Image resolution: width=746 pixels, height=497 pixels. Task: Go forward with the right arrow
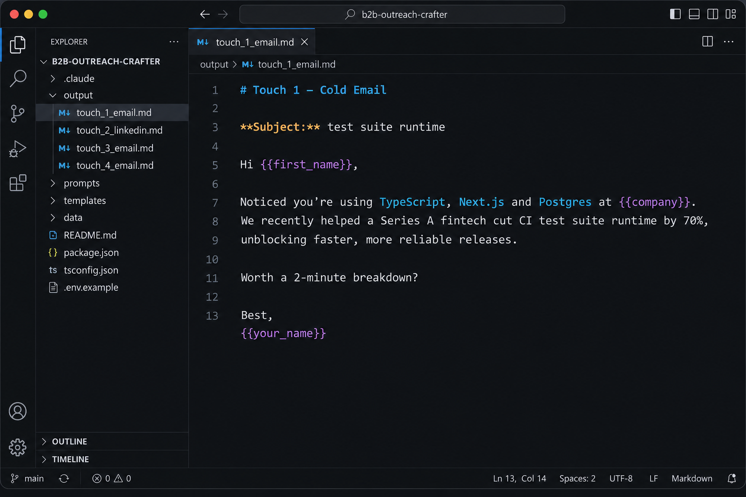tap(223, 15)
